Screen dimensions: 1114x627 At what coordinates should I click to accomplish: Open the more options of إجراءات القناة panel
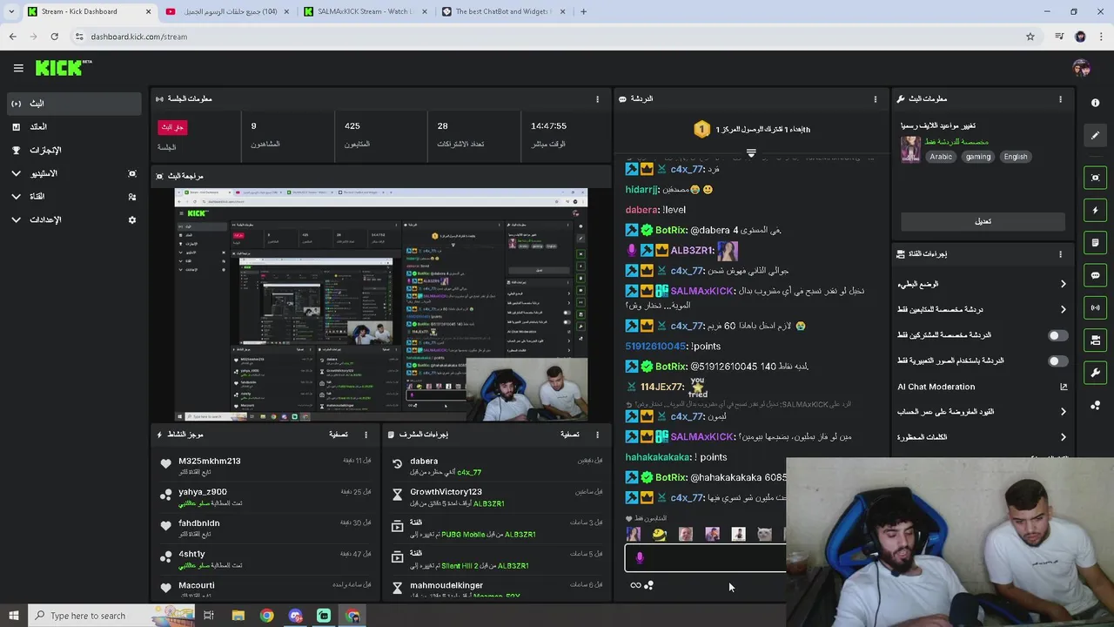click(x=1060, y=254)
